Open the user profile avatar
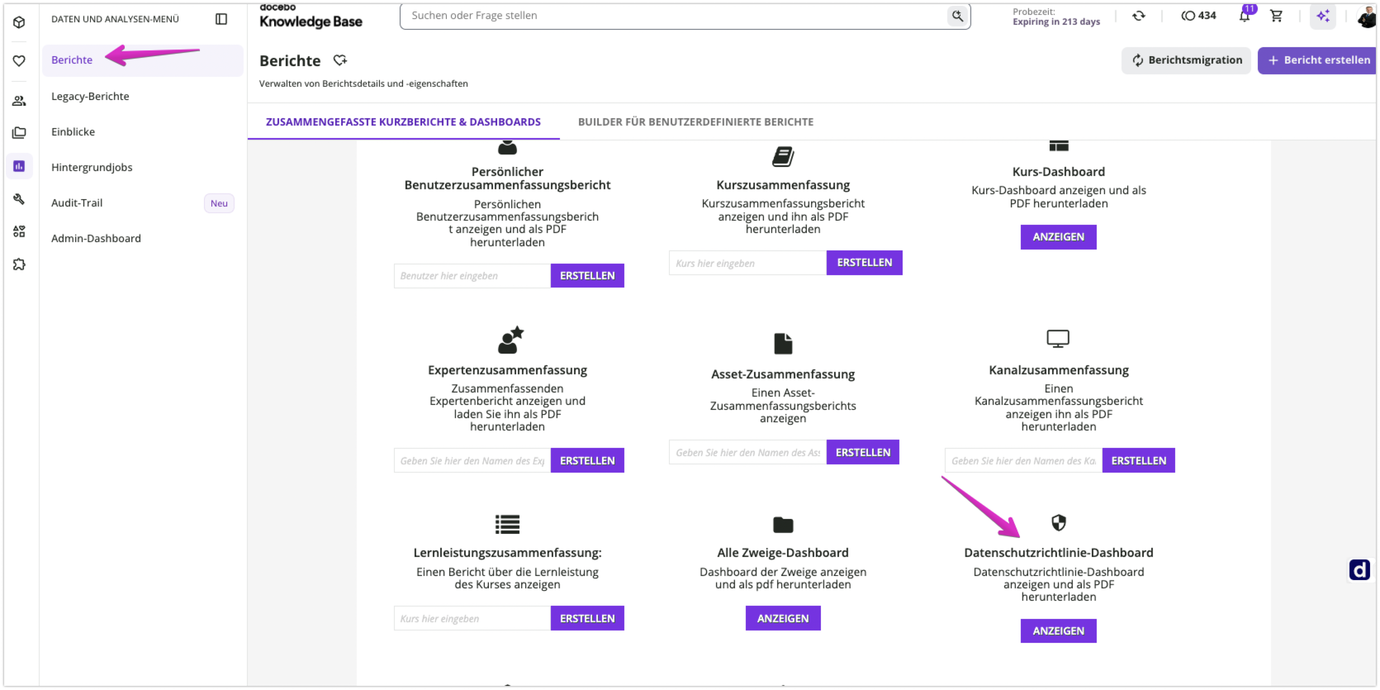Viewport: 1380px width, 690px height. click(x=1367, y=16)
